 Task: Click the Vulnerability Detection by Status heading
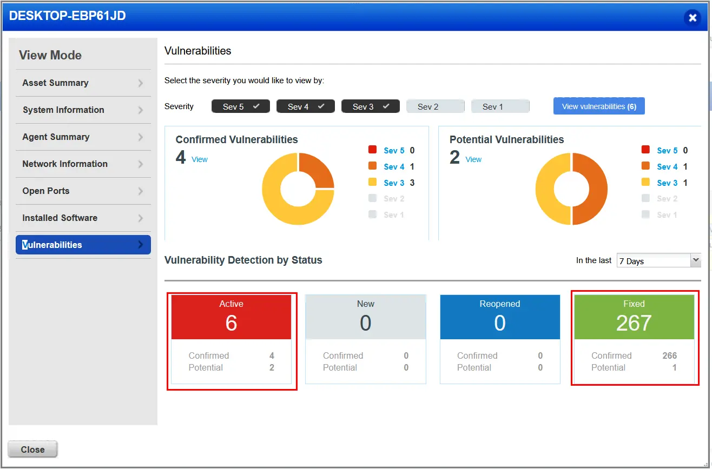point(243,260)
